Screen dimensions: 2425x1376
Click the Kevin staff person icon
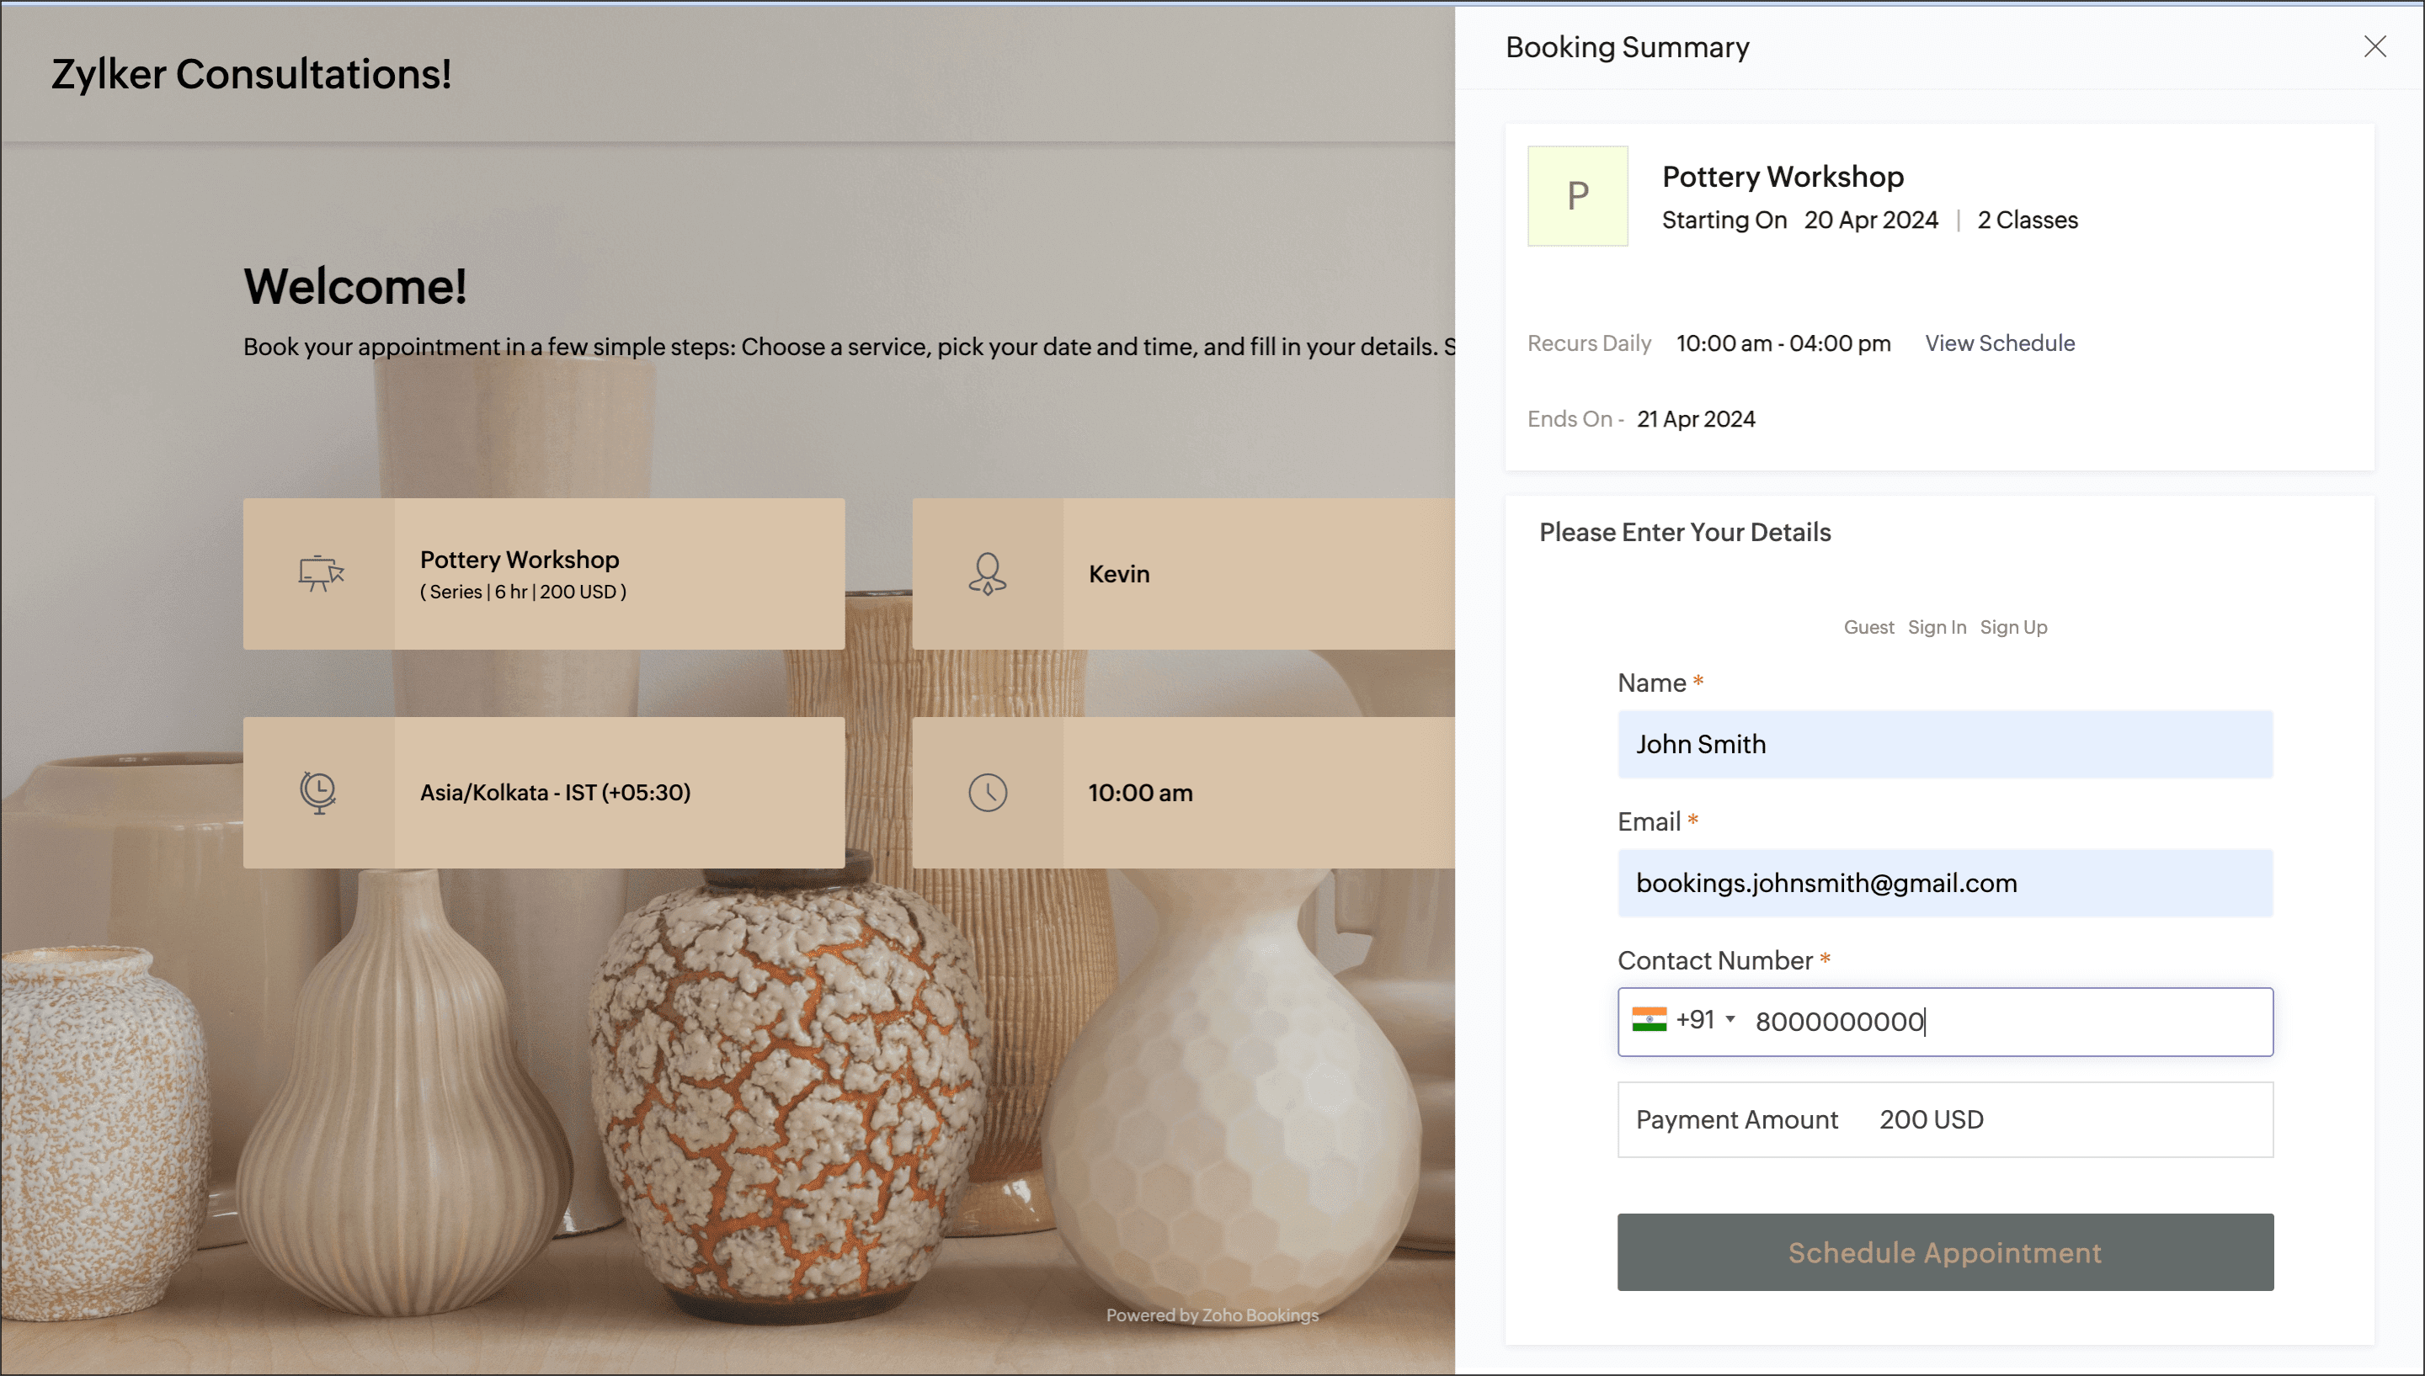(987, 574)
